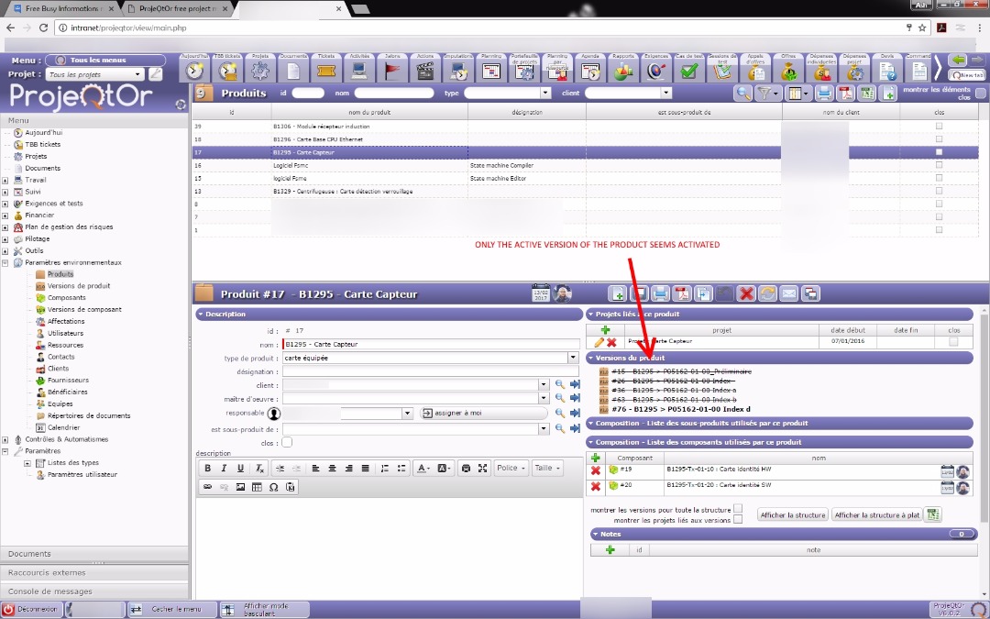Open the Taille font size dropdown
The height and width of the screenshot is (619, 990).
pos(546,468)
